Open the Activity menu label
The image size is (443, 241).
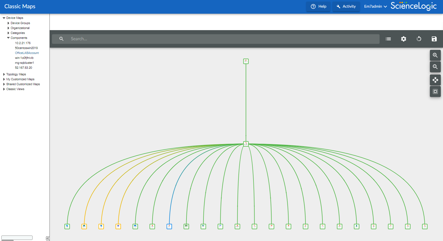[x=349, y=6]
